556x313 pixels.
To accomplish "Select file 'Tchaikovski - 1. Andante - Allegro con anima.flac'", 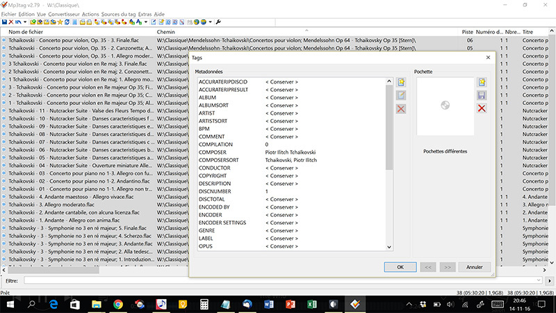I will pos(64,220).
